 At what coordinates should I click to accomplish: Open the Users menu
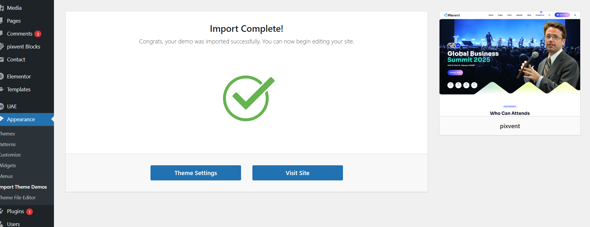point(13,224)
